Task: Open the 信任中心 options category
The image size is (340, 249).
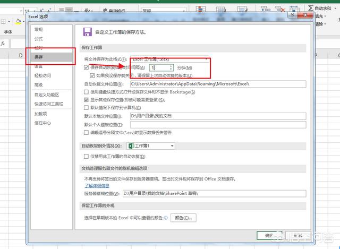Action: 42,123
